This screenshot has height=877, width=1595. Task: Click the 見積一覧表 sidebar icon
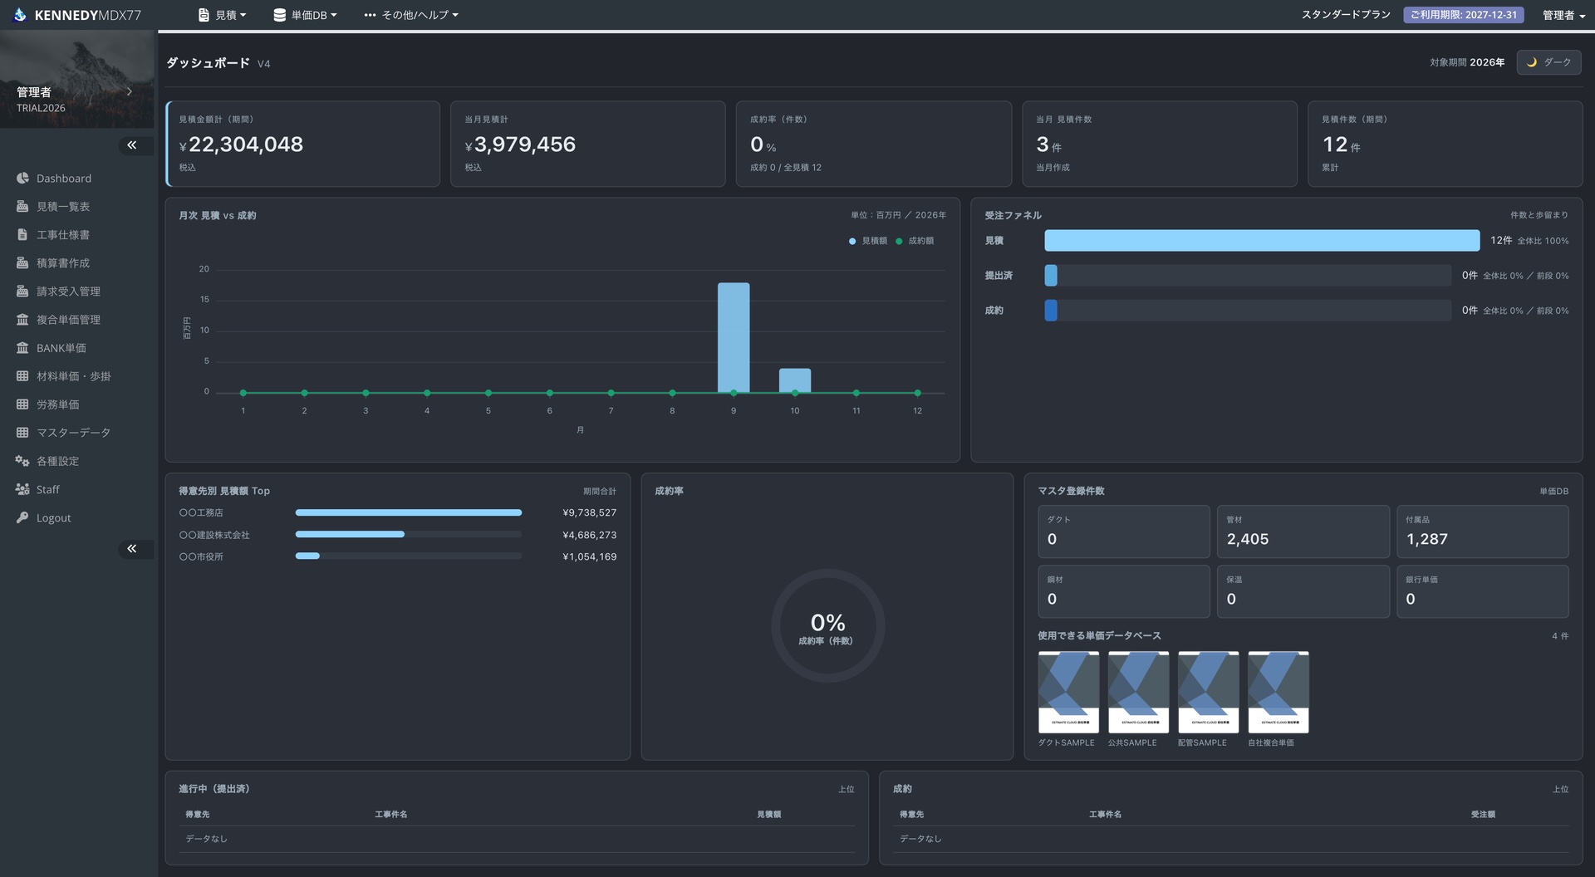pyautogui.click(x=22, y=207)
